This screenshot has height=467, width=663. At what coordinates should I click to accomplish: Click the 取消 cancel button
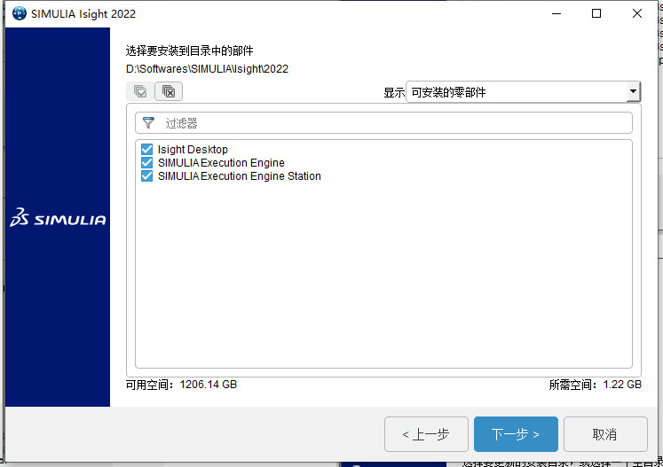click(x=605, y=434)
